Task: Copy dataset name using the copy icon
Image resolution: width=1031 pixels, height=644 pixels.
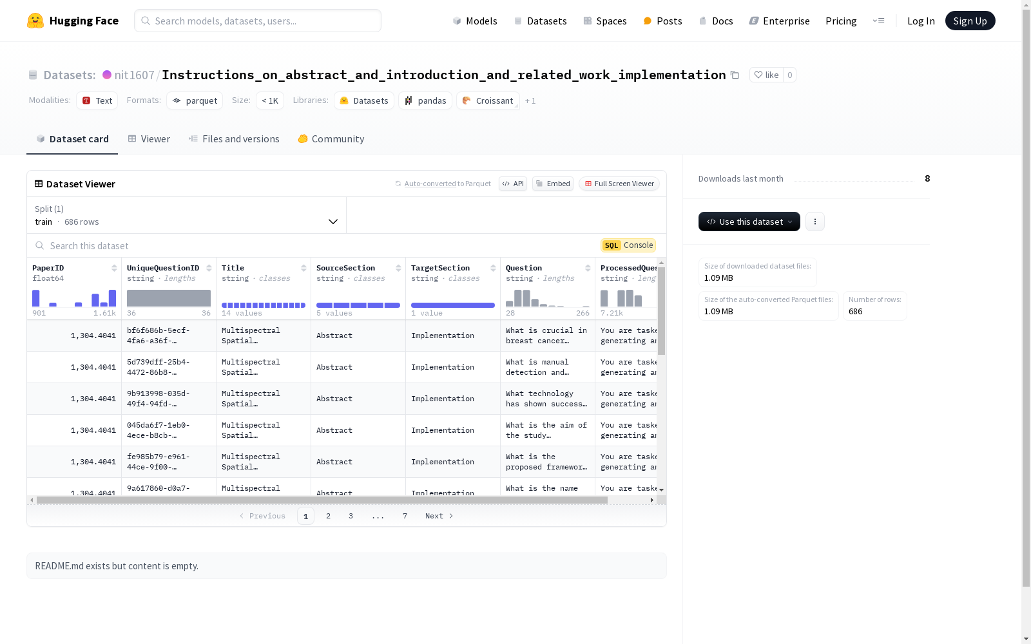Action: click(735, 75)
